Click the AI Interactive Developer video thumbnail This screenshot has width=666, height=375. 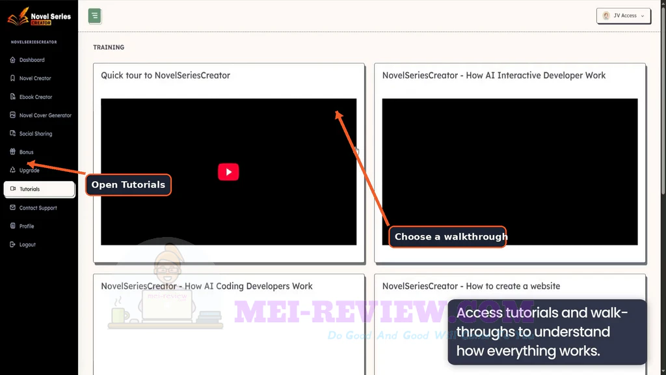click(510, 172)
